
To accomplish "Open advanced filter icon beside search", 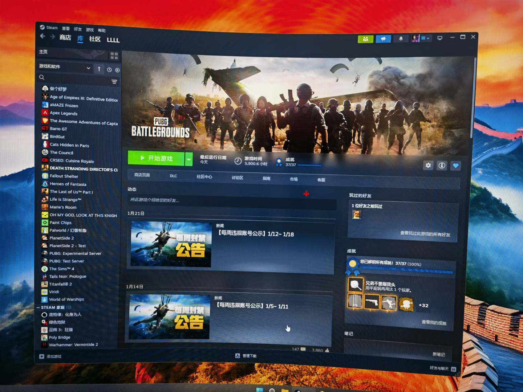I will click(114, 82).
